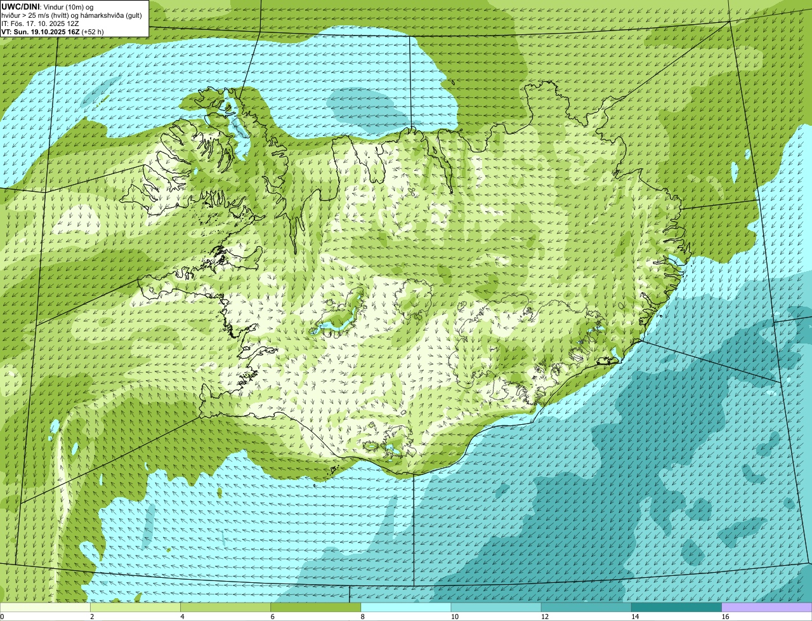Select the "VT: Sun. 19.10.2025 16Z (+52 h)" line
Screen dimensions: 812x621
click(x=53, y=31)
